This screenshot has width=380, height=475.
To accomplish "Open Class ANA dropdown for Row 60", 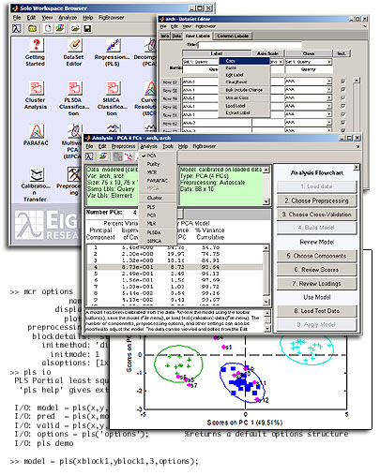I will click(x=329, y=106).
